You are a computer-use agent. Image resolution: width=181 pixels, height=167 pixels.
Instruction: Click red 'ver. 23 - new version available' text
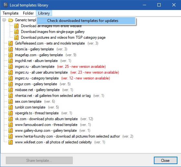[x=95, y=72]
